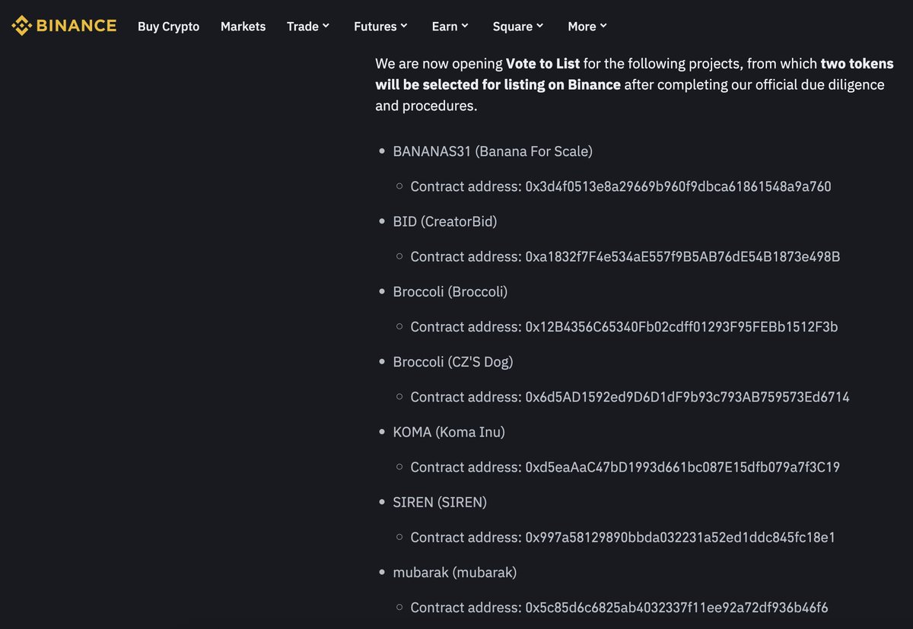Click the SIREN (SIREN) entry

pyautogui.click(x=440, y=502)
